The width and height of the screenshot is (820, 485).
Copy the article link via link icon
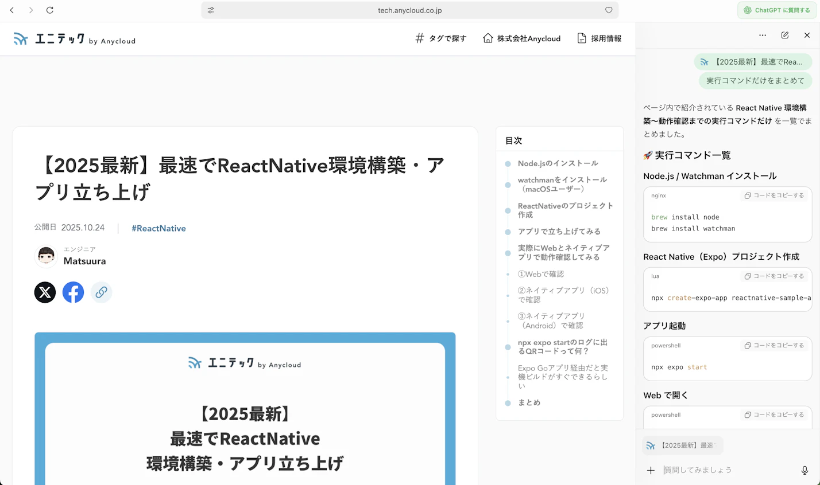pos(101,292)
